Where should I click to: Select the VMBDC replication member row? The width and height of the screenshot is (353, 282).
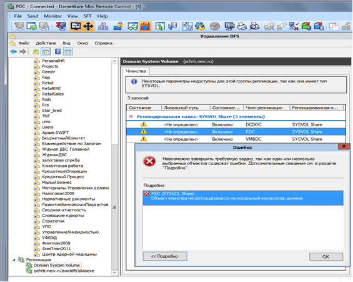click(x=236, y=139)
